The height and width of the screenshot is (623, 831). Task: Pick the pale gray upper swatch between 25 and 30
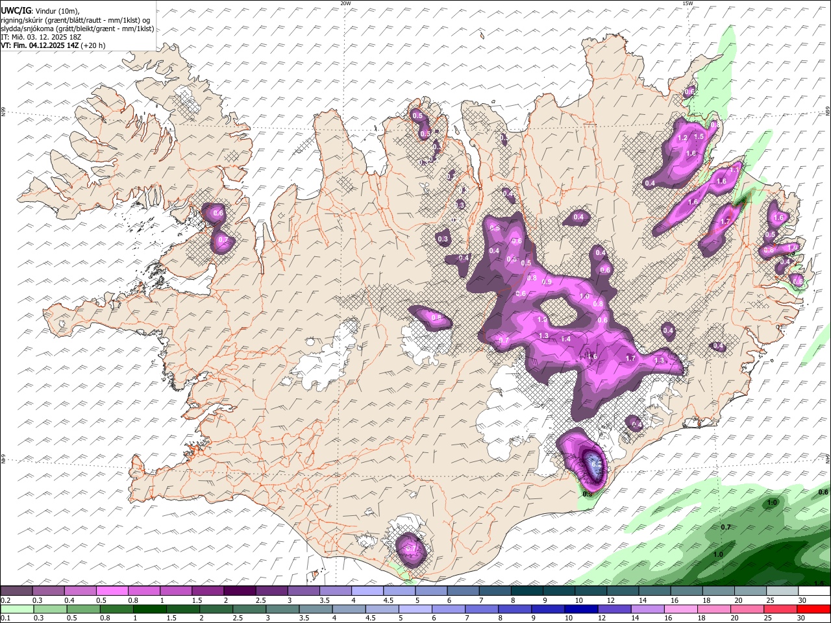[782, 591]
